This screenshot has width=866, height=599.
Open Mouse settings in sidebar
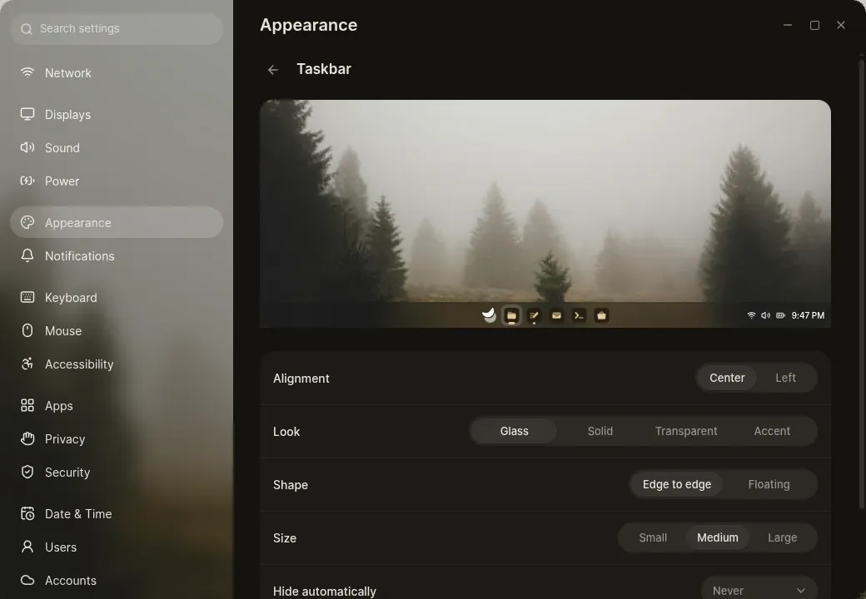pyautogui.click(x=117, y=330)
